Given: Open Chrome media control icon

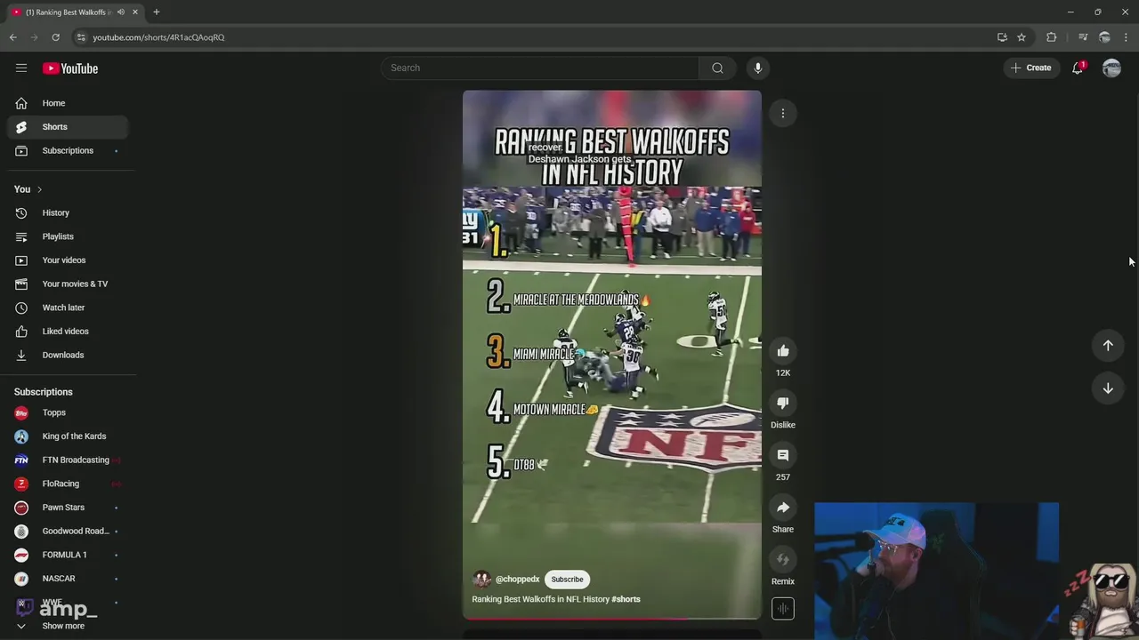Looking at the screenshot, I should (x=1083, y=37).
